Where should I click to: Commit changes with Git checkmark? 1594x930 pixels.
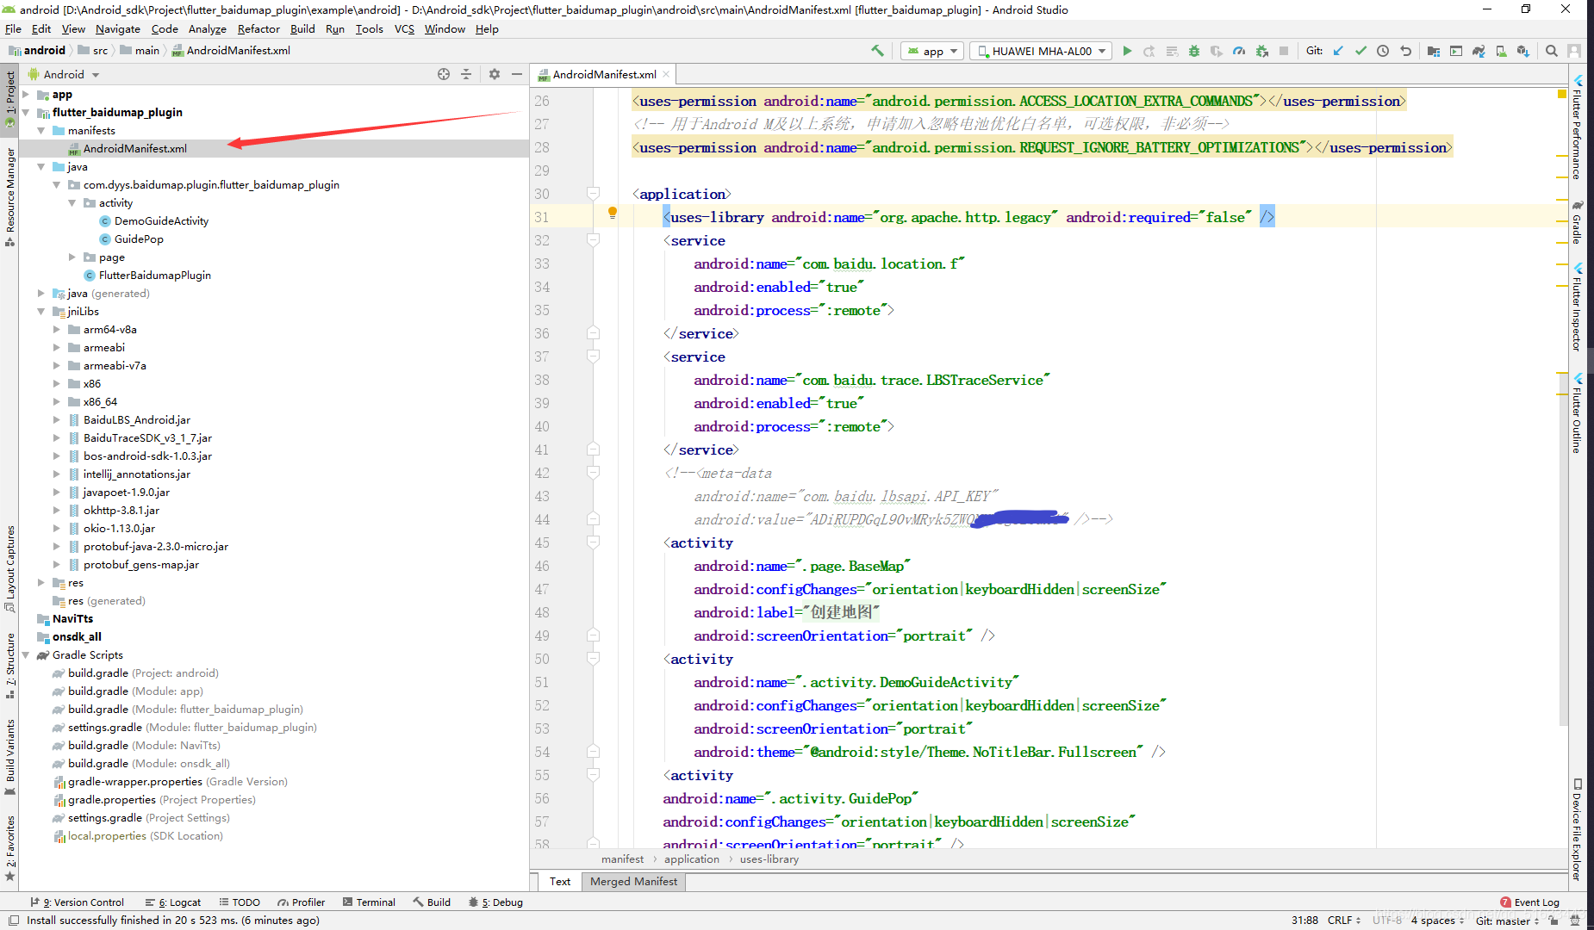pyautogui.click(x=1361, y=51)
